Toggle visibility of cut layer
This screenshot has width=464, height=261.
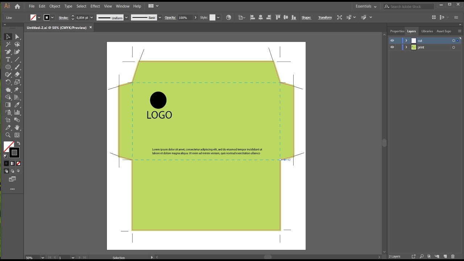(392, 41)
